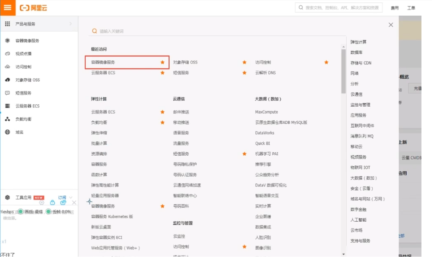Click the magnifier icon beside 请输入关键词

pyautogui.click(x=94, y=31)
